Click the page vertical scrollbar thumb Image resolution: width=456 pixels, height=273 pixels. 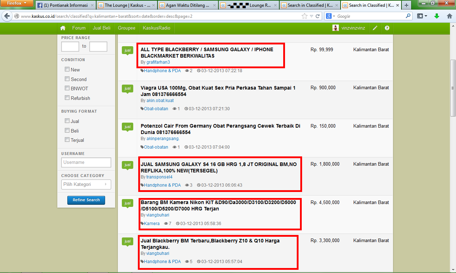point(453,88)
